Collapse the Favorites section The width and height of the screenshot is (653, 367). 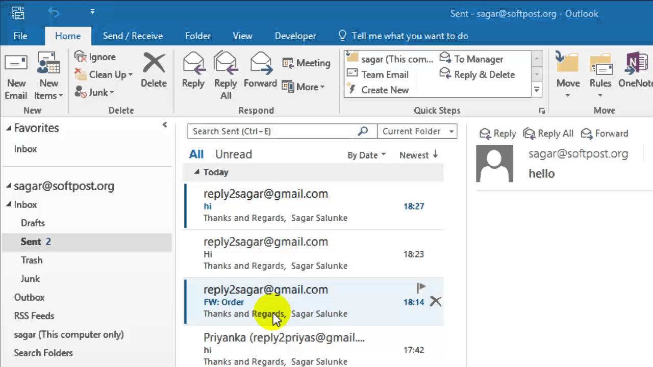(9, 128)
